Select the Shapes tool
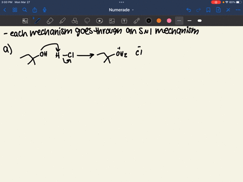Image resolution: width=243 pixels, height=182 pixels. click(x=75, y=21)
